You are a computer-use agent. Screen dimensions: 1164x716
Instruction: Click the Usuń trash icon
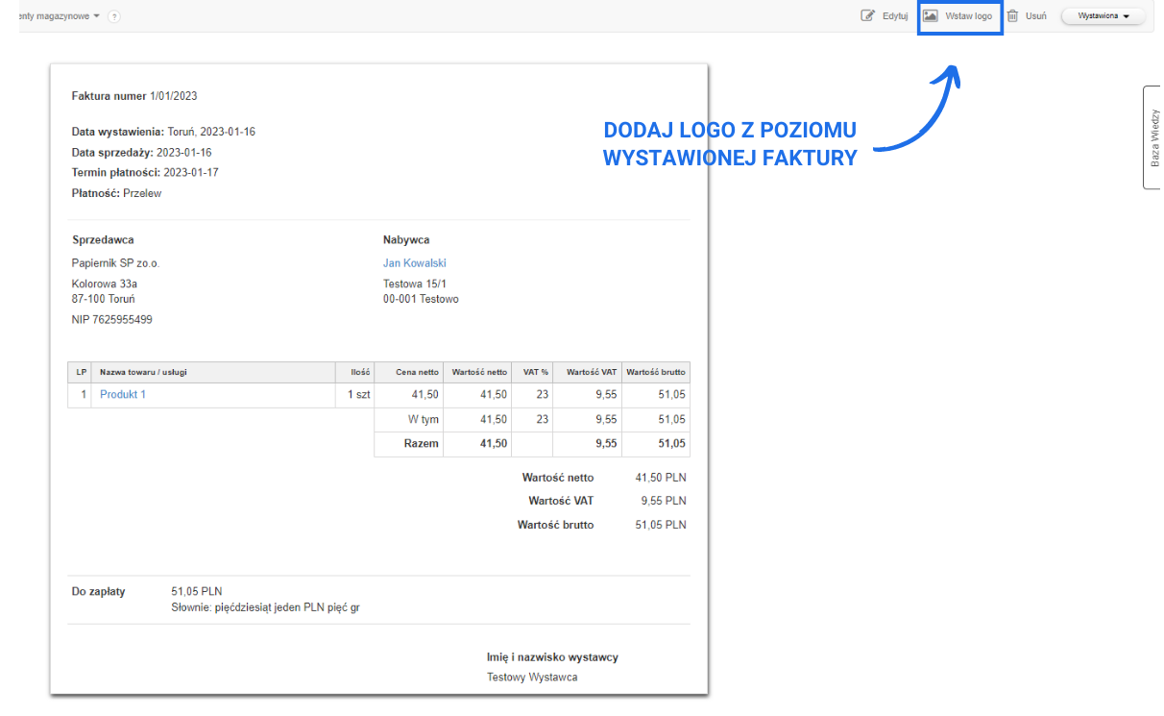tap(1012, 15)
